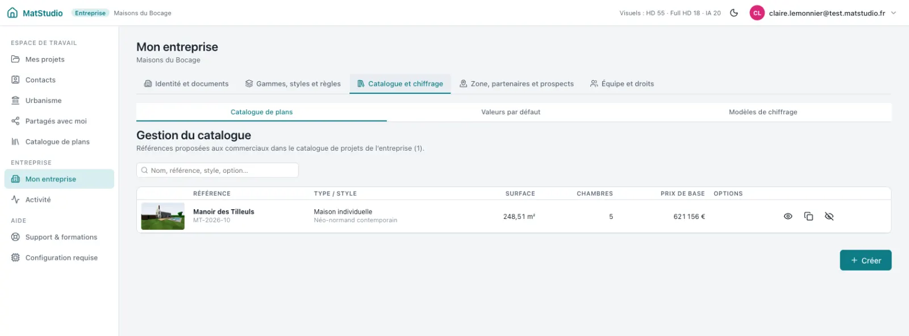Click the Options column header

click(x=728, y=194)
